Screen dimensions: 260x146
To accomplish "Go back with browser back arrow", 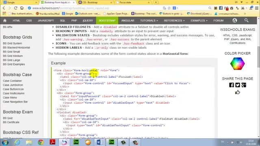I will pos(4,8).
